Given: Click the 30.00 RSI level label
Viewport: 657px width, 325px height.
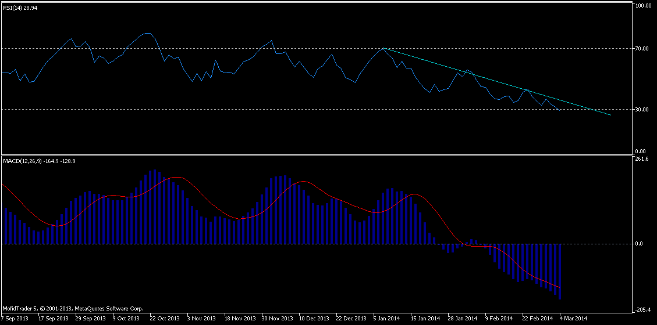Looking at the screenshot, I should [x=643, y=109].
